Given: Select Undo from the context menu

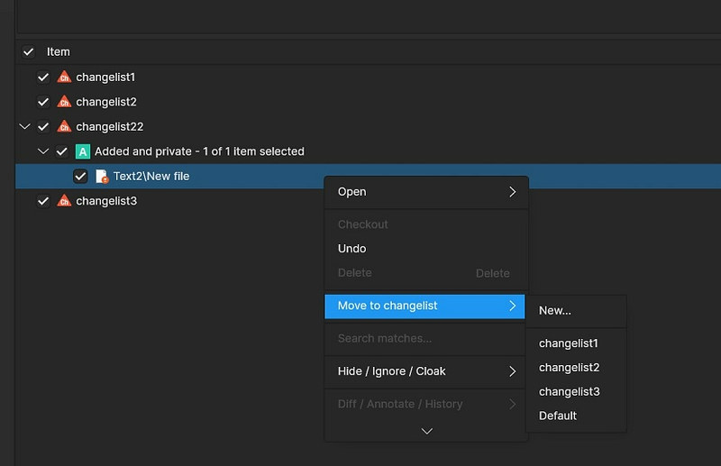Looking at the screenshot, I should (x=352, y=249).
